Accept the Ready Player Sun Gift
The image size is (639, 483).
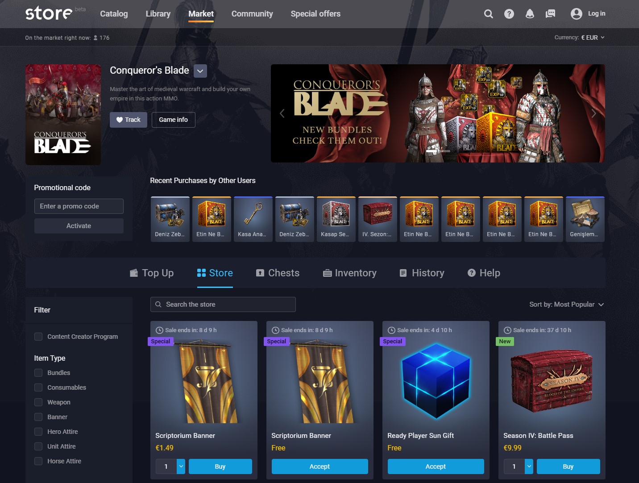click(x=436, y=466)
